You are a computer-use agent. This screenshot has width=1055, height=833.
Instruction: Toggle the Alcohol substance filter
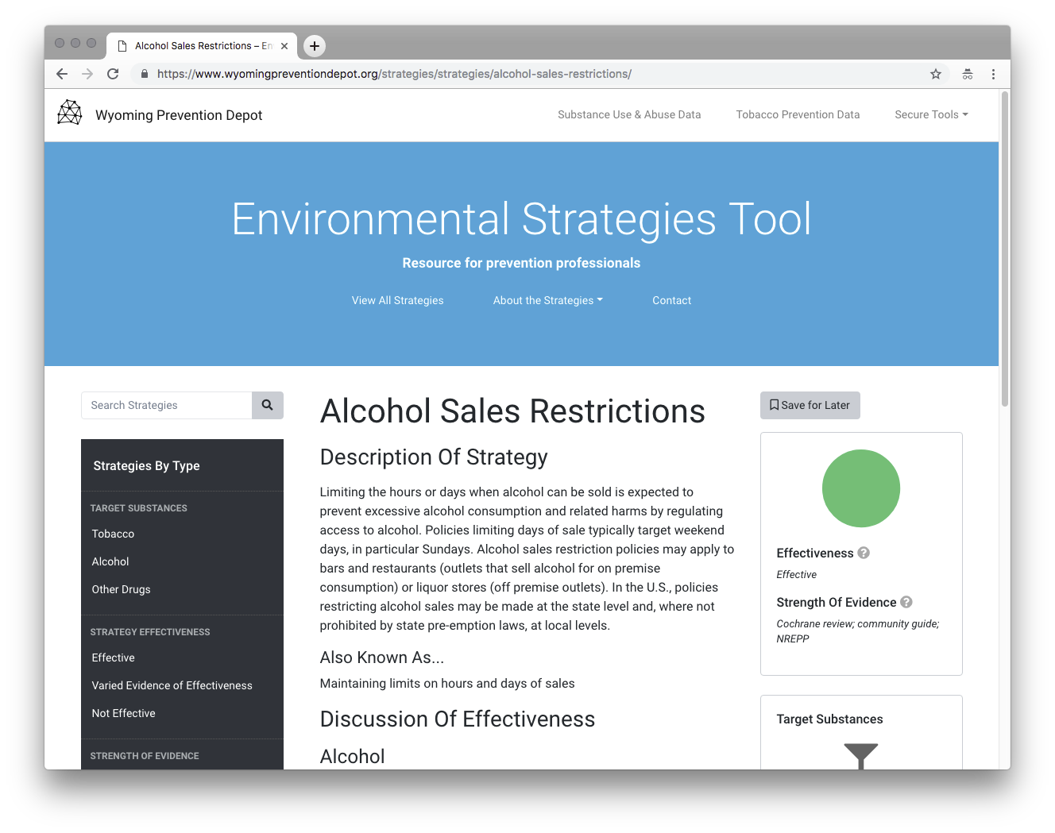click(110, 561)
